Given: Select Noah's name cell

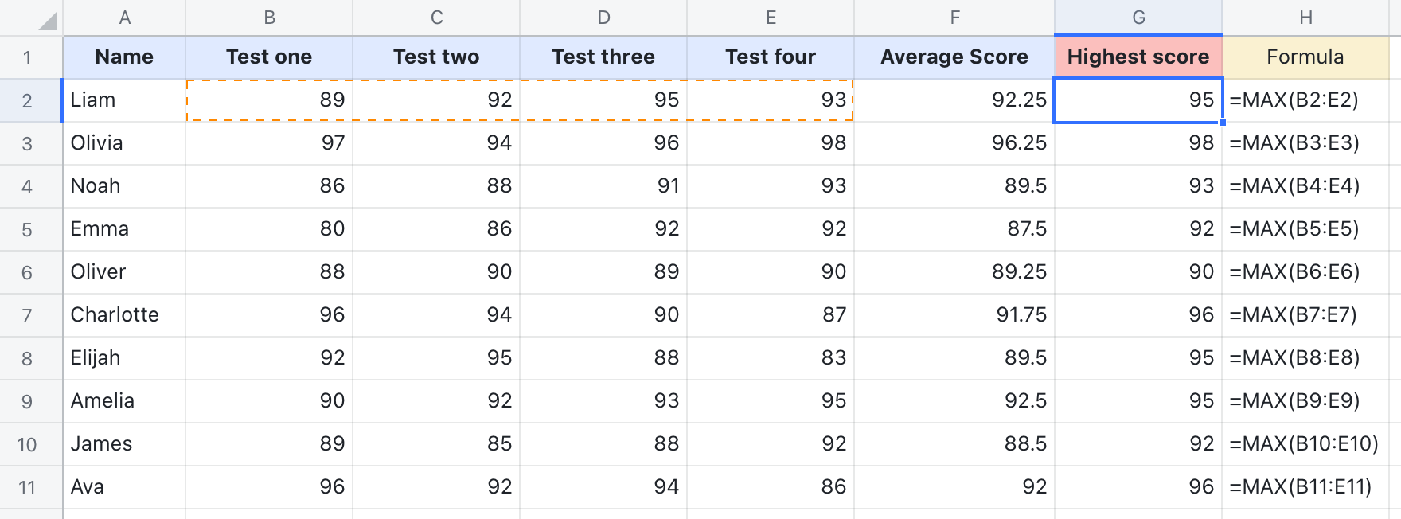Looking at the screenshot, I should coord(124,185).
